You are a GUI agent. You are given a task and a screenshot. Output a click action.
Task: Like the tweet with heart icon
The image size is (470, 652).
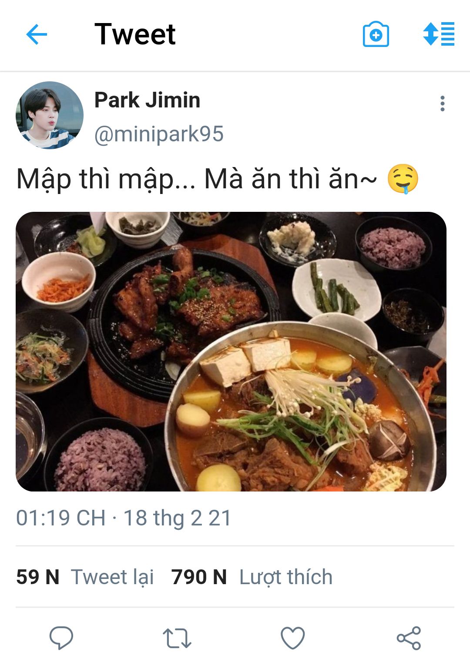point(292,638)
